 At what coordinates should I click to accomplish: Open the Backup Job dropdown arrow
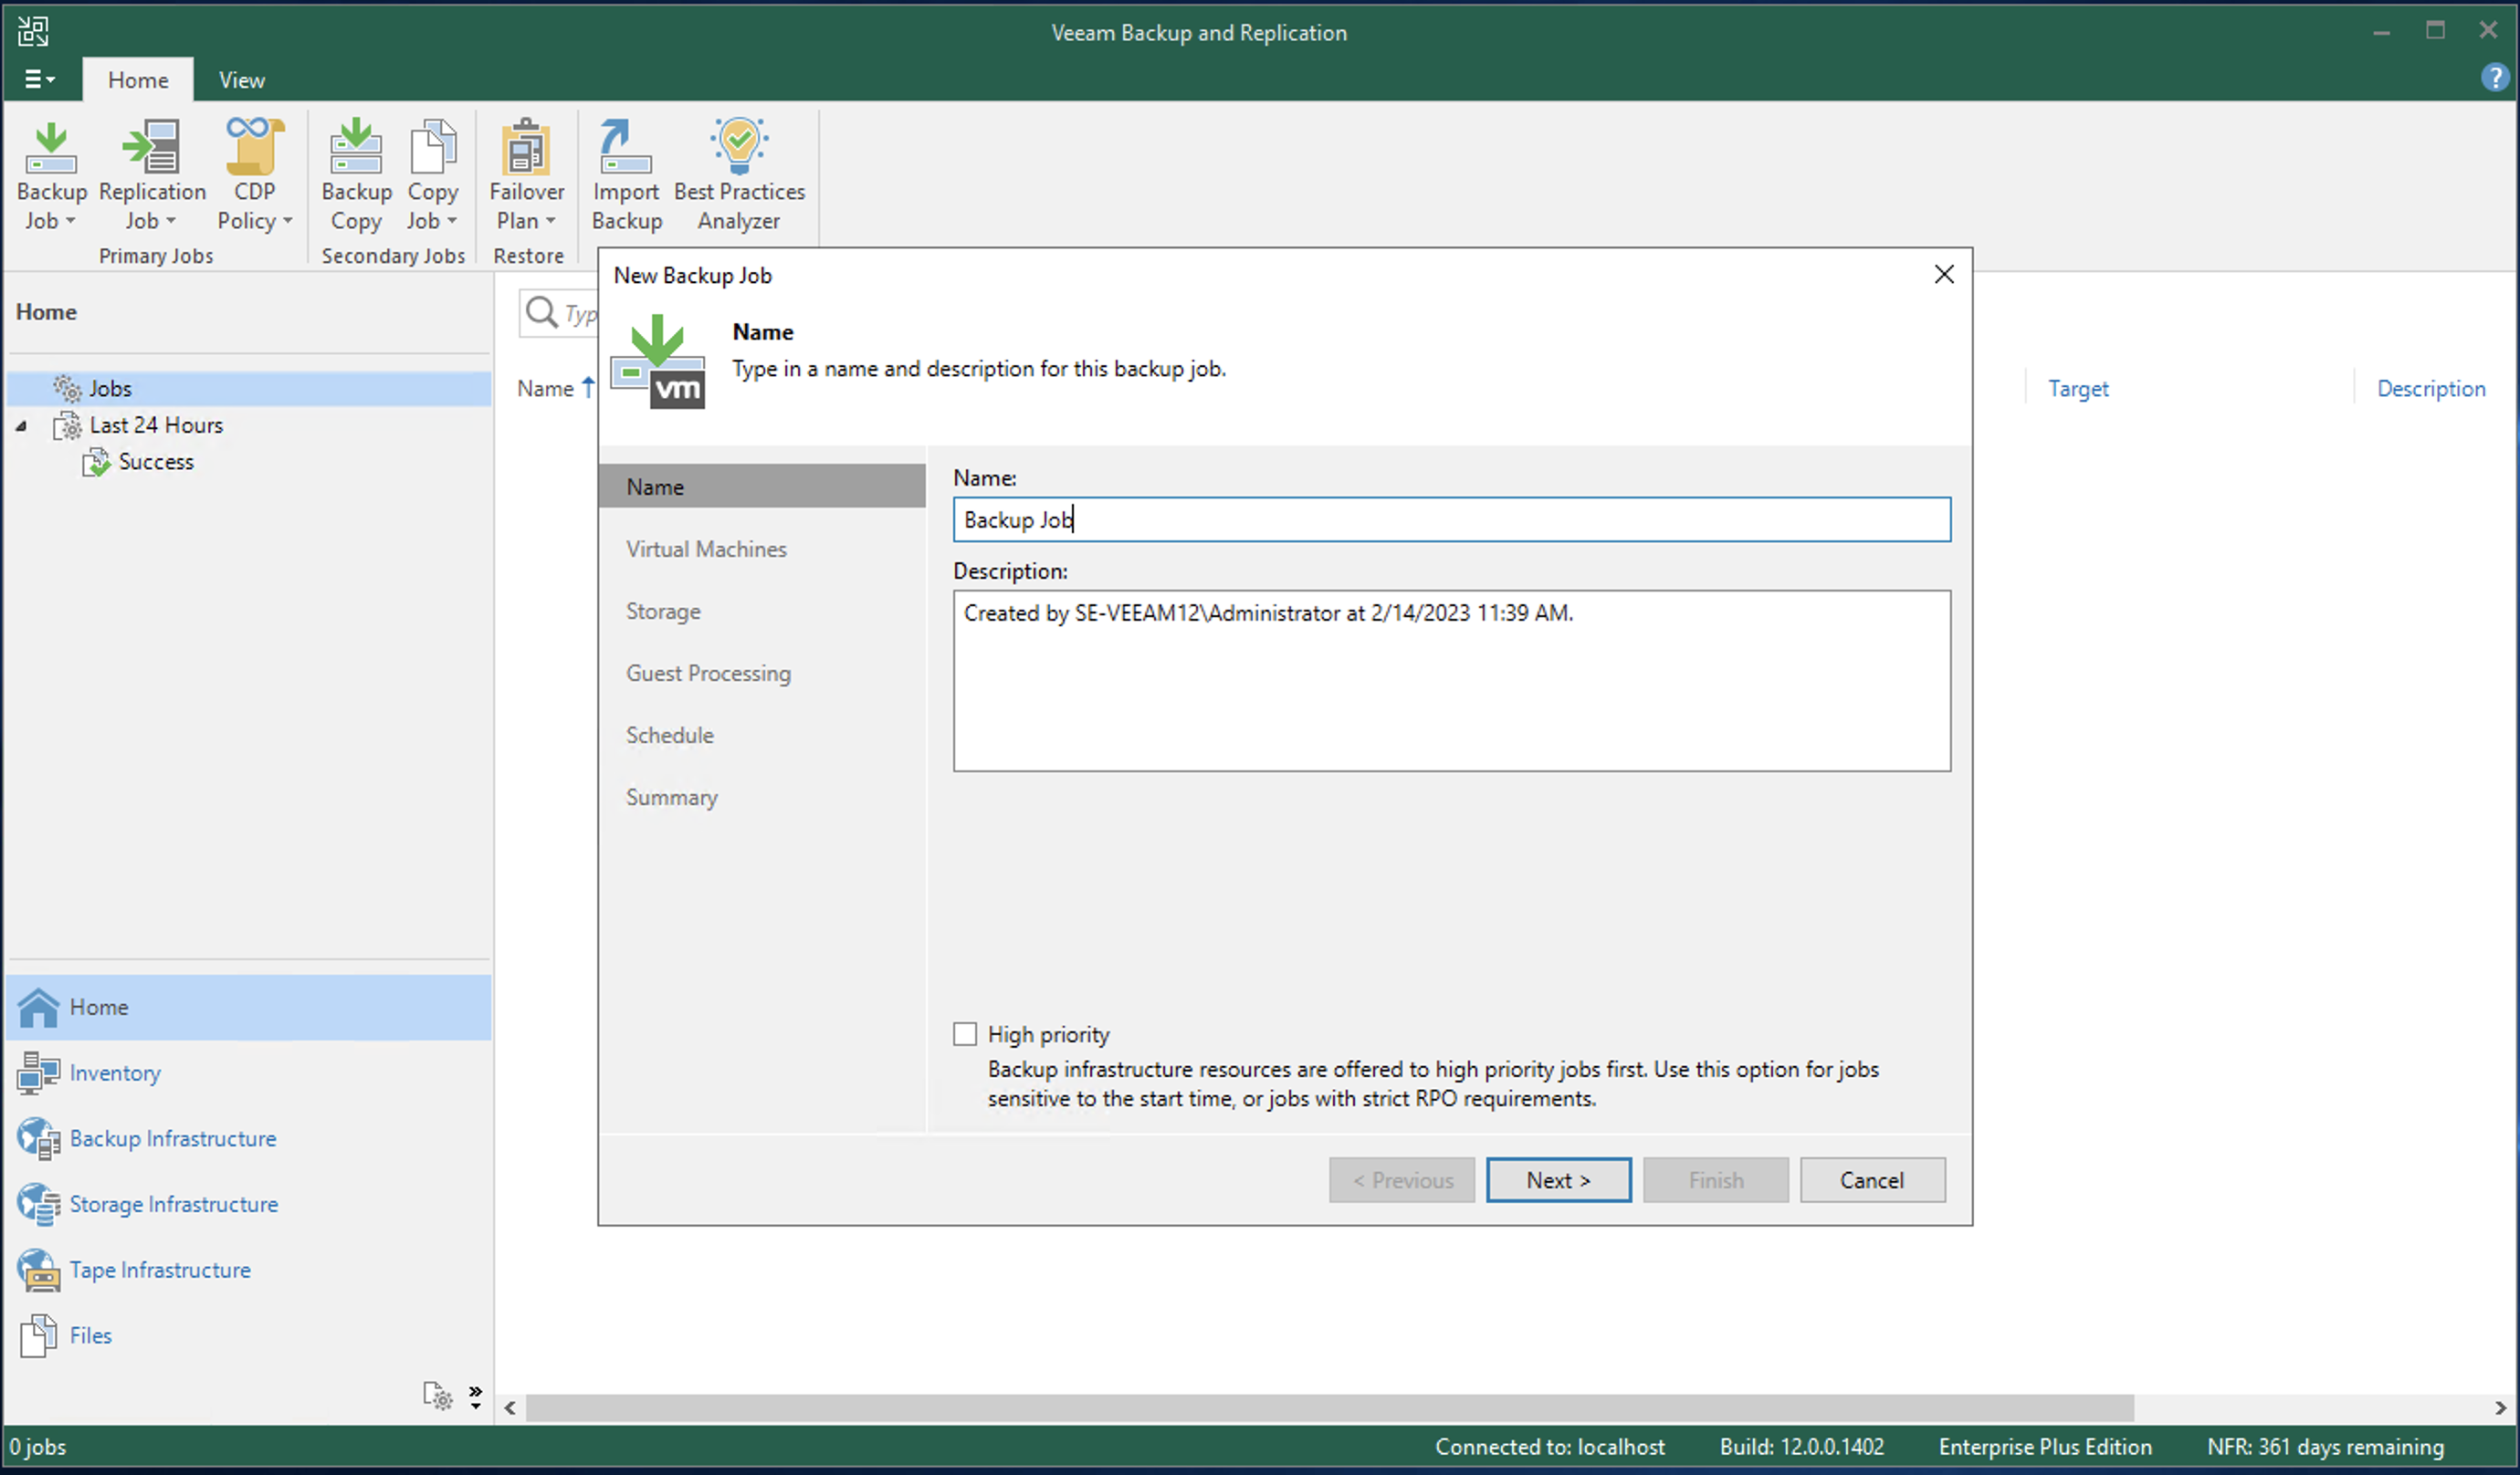click(70, 222)
